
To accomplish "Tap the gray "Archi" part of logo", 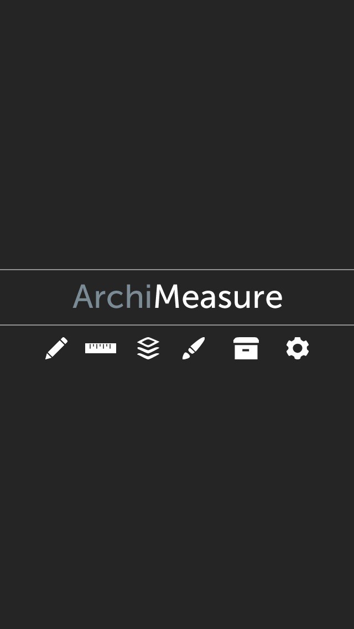I will 112,297.
